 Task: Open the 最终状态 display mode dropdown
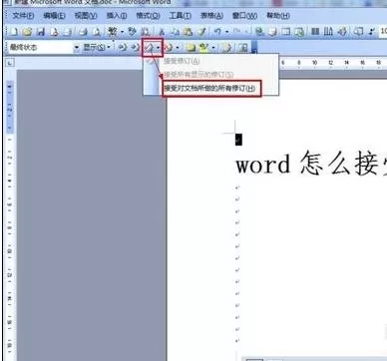point(77,48)
